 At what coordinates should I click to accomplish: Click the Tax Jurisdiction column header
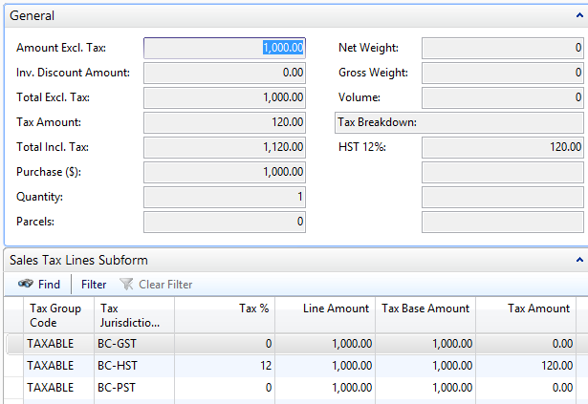tap(134, 315)
